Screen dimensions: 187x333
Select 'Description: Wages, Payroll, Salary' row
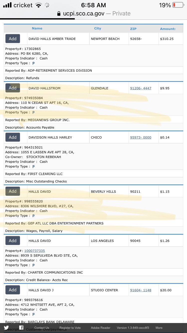tap(93, 231)
